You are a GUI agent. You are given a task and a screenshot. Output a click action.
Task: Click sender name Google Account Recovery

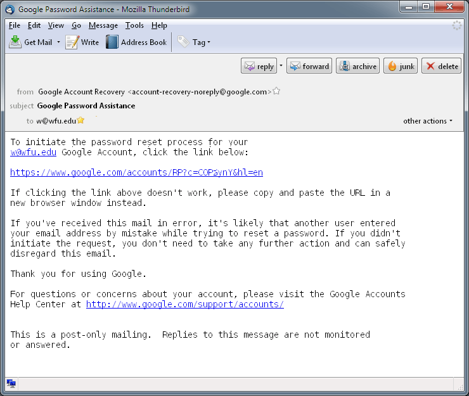click(x=81, y=92)
